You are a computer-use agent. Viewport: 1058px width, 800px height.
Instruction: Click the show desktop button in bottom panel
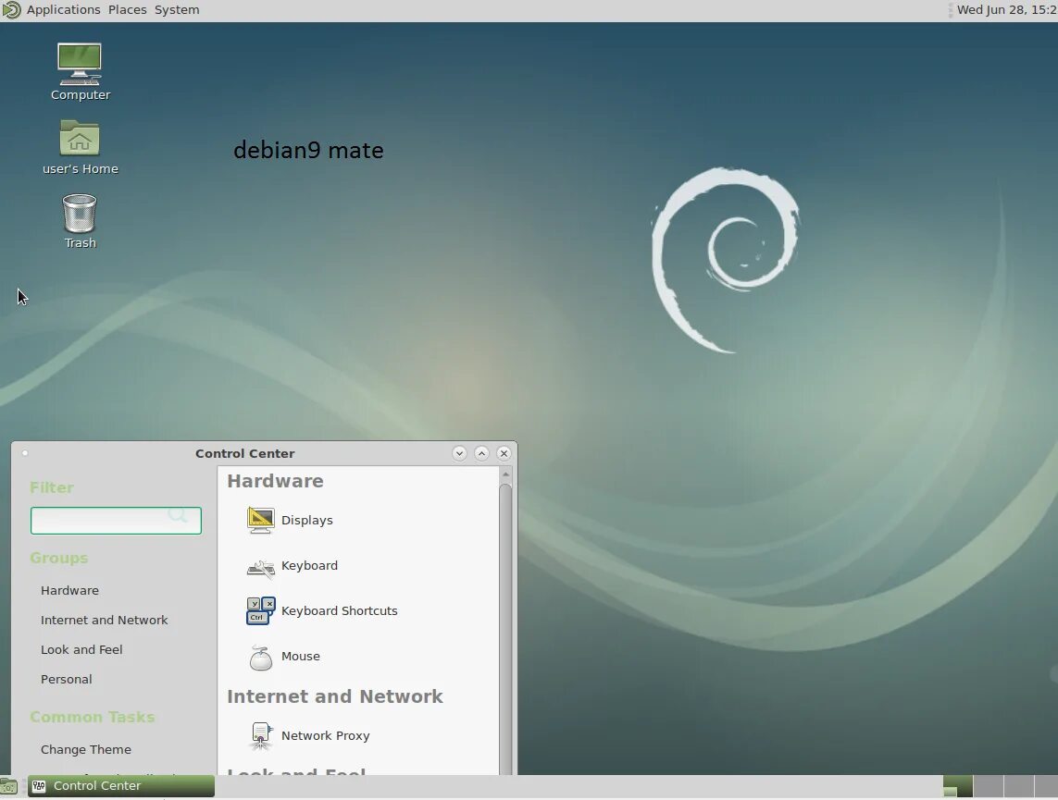point(8,786)
